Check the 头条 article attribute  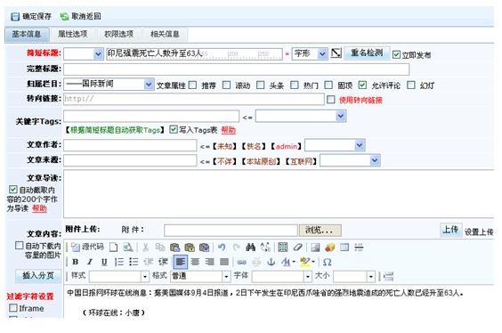(261, 85)
